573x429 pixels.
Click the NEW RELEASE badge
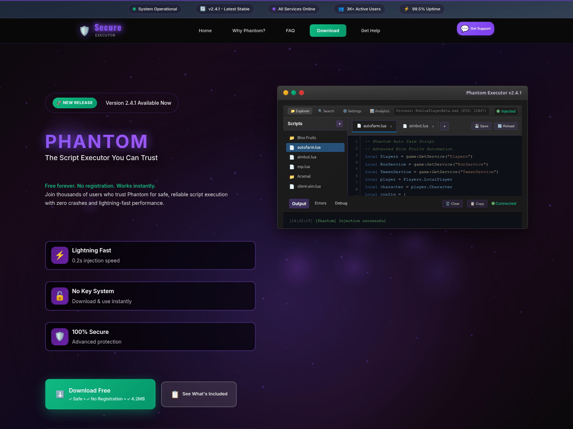click(x=75, y=103)
